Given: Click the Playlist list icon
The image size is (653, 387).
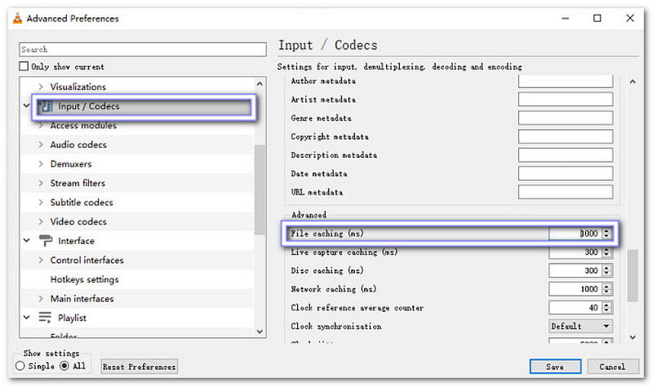Looking at the screenshot, I should (x=45, y=318).
